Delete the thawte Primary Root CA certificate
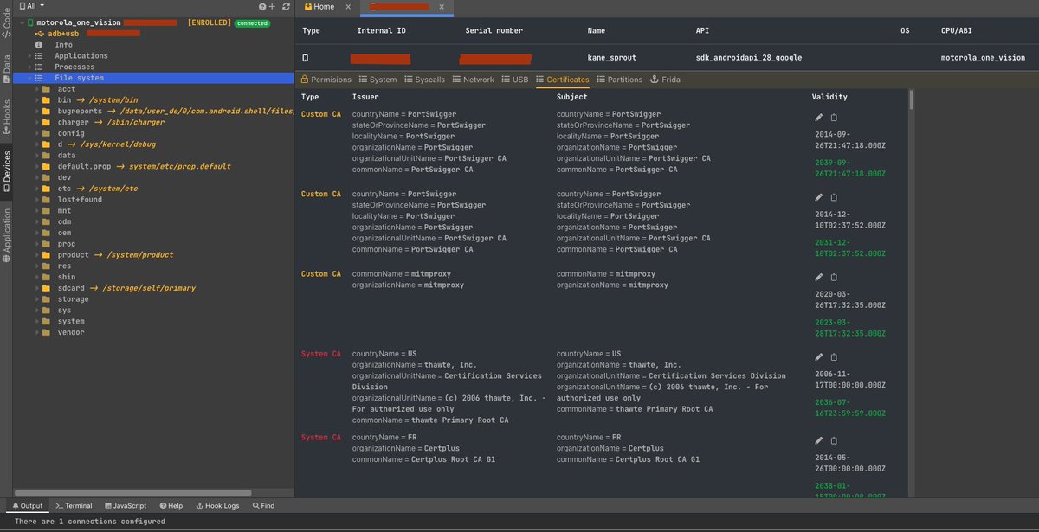Image resolution: width=1039 pixels, height=532 pixels. click(834, 357)
